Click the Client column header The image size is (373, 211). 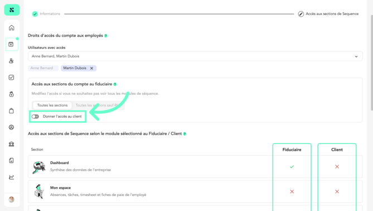pos(337,150)
